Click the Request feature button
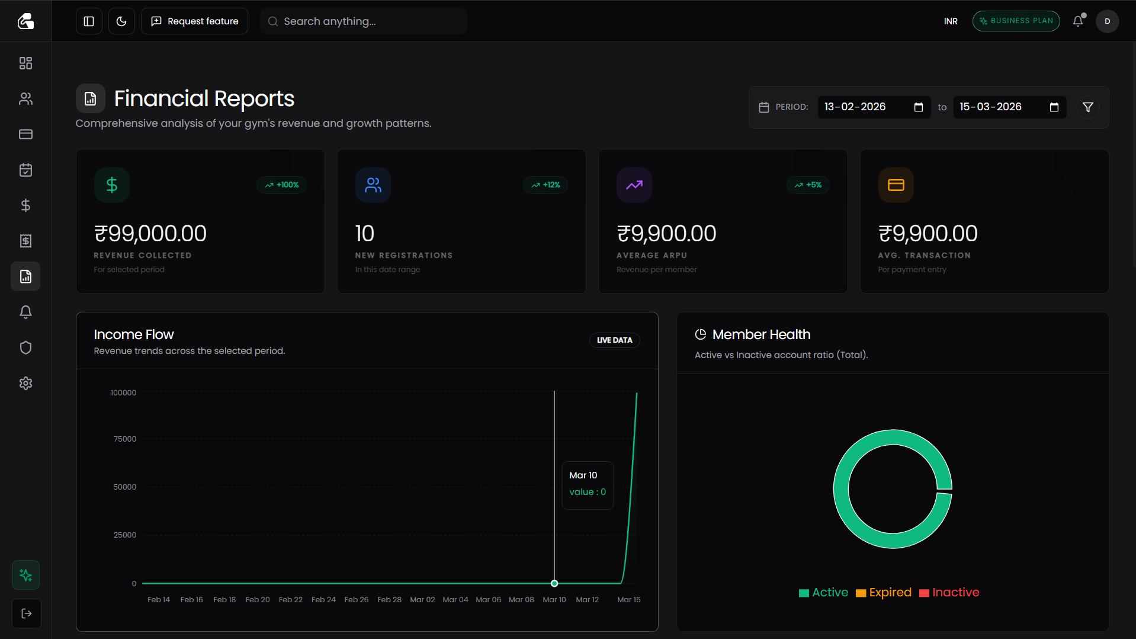This screenshot has width=1136, height=639. (194, 21)
